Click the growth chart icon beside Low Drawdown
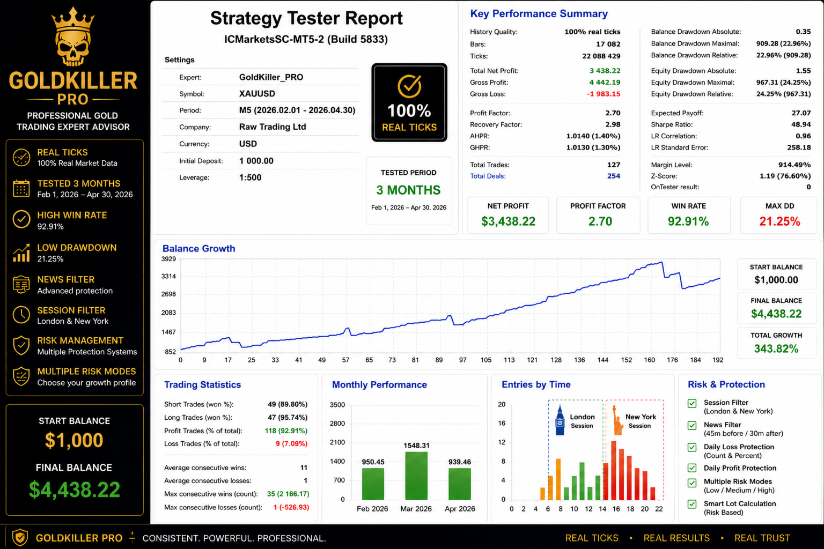Screen dimensions: 824x549 point(21,253)
